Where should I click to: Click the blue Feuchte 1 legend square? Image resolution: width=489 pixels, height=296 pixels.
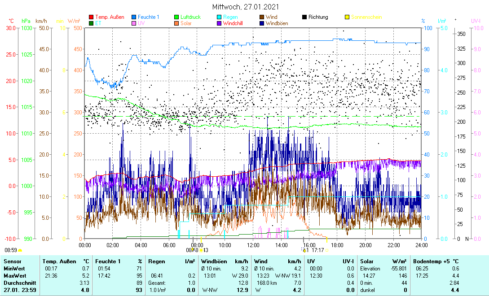coord(134,17)
